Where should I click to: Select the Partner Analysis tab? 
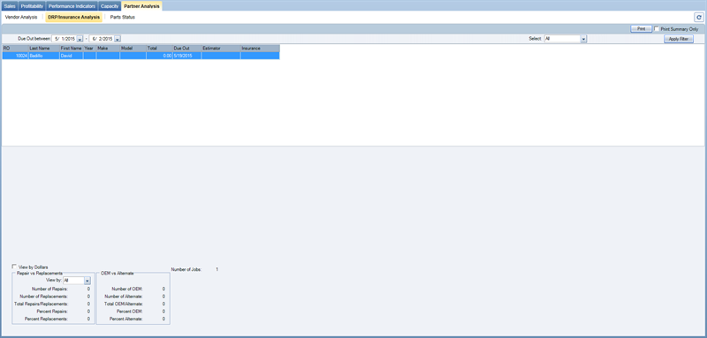coord(141,6)
